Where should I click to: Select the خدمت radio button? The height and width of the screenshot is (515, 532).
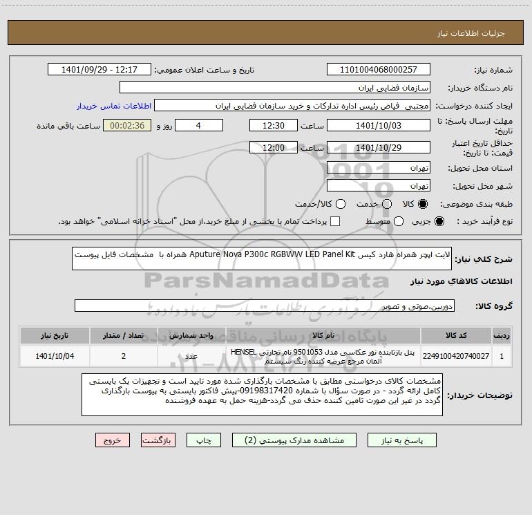(x=387, y=204)
